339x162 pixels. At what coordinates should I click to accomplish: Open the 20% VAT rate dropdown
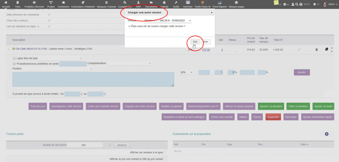[x=186, y=72]
